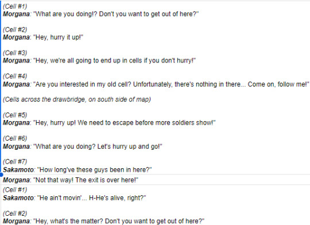Click the 'Cells across the drawbridge' note
The height and width of the screenshot is (225, 310).
[x=77, y=99]
